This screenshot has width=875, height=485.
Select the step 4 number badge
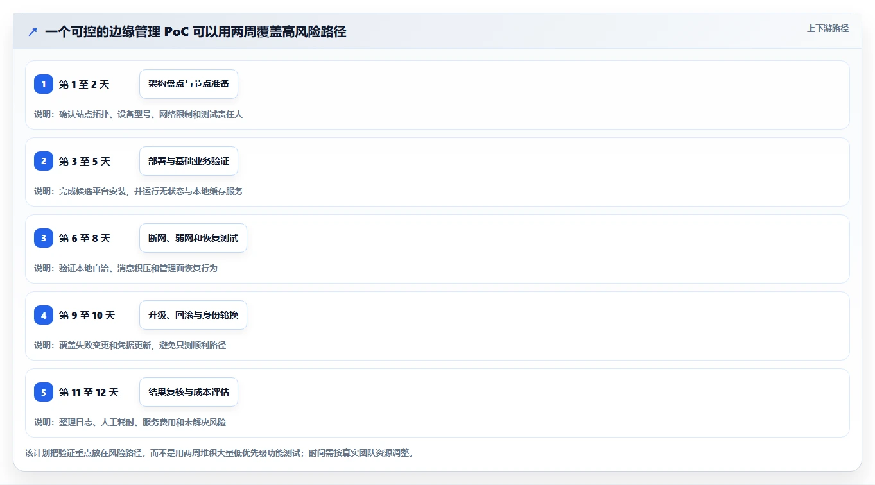tap(44, 315)
